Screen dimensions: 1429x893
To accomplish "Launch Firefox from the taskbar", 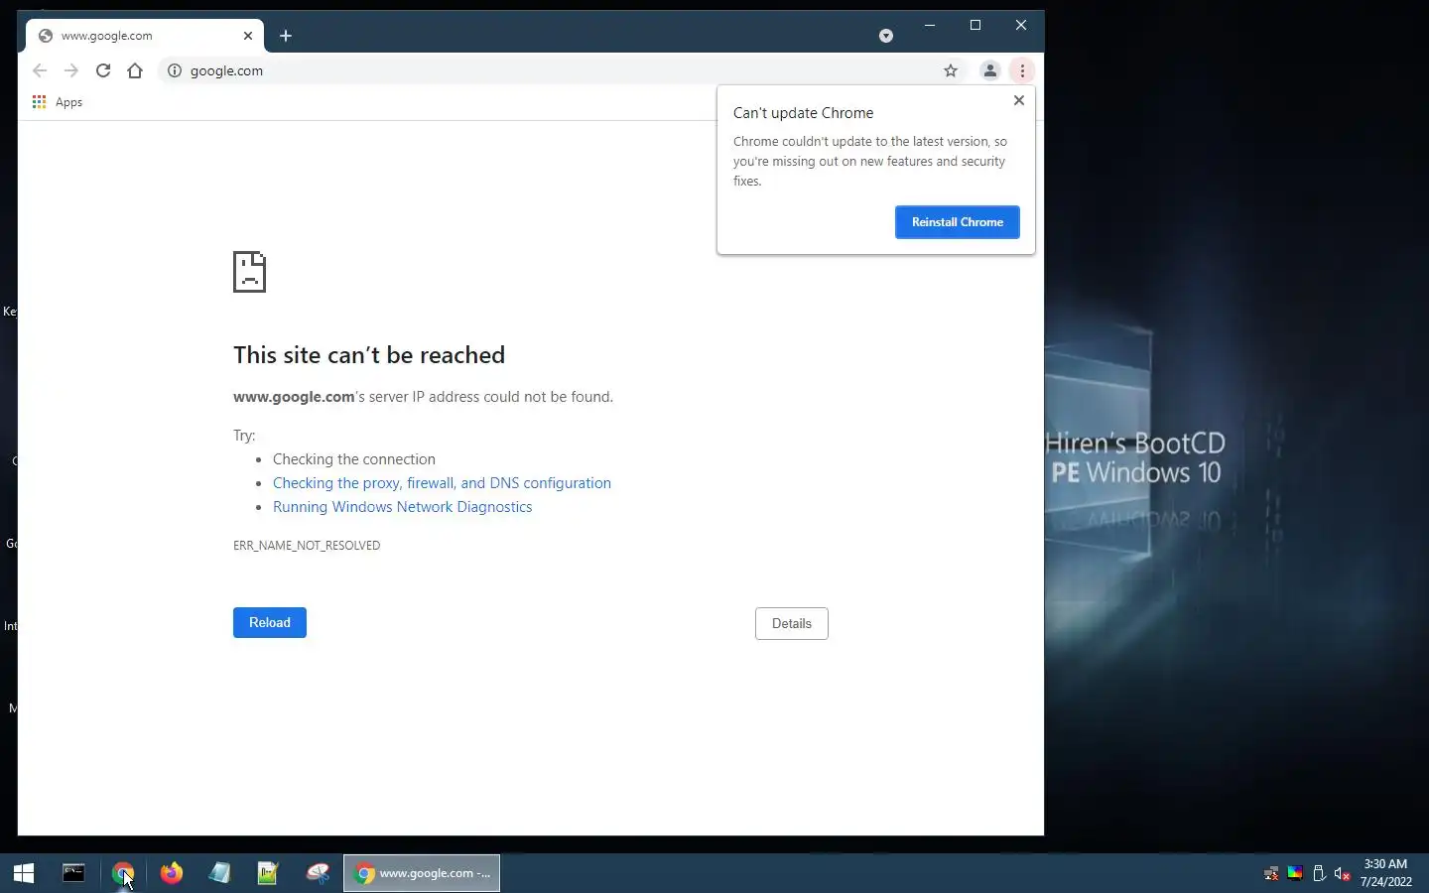I will click(172, 873).
